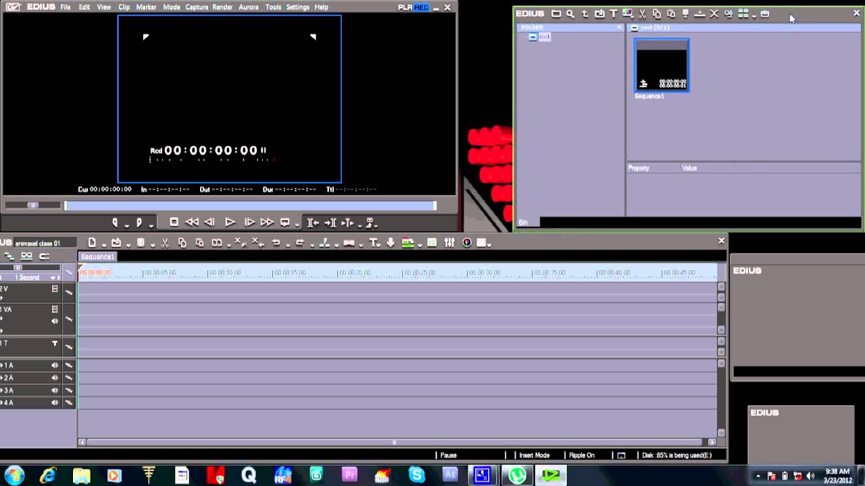This screenshot has width=865, height=486.
Task: Click the new folder icon in Bin window
Action: [556, 13]
